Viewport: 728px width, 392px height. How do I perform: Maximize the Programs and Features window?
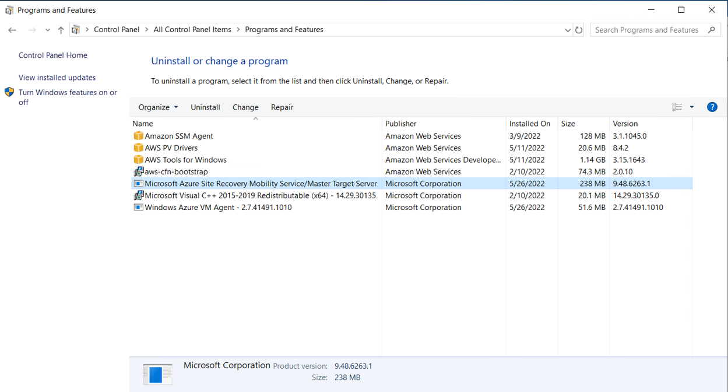tap(681, 10)
